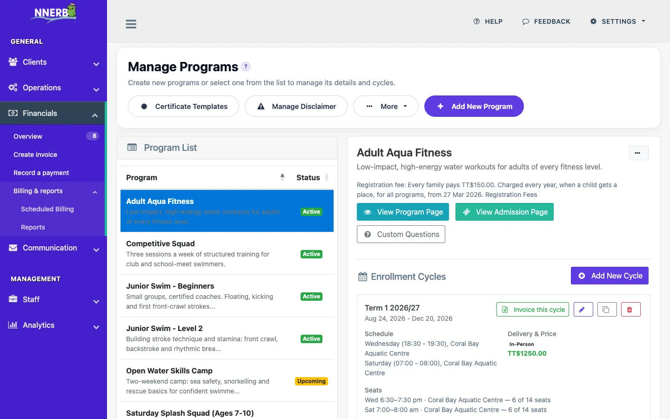Collapse the Billing & reports submenu
670x419 pixels.
coord(52,191)
